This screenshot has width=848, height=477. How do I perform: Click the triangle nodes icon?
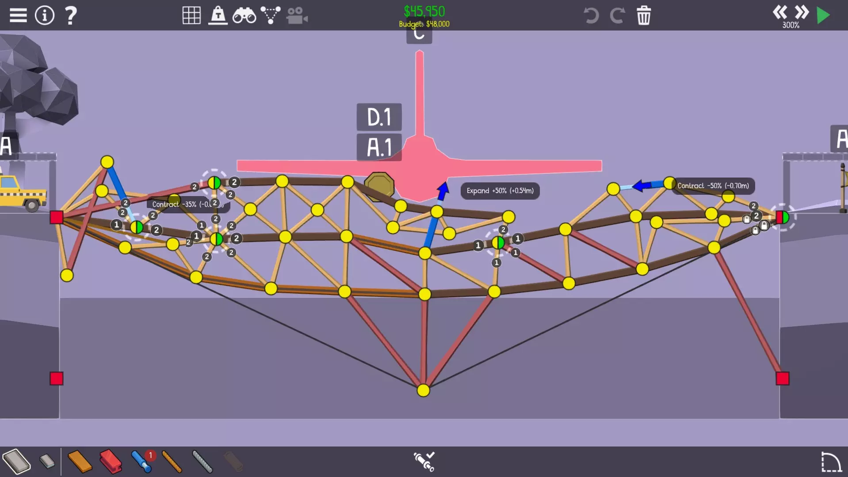(x=270, y=15)
